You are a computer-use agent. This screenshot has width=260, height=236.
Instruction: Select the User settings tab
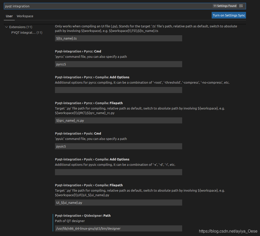point(9,16)
